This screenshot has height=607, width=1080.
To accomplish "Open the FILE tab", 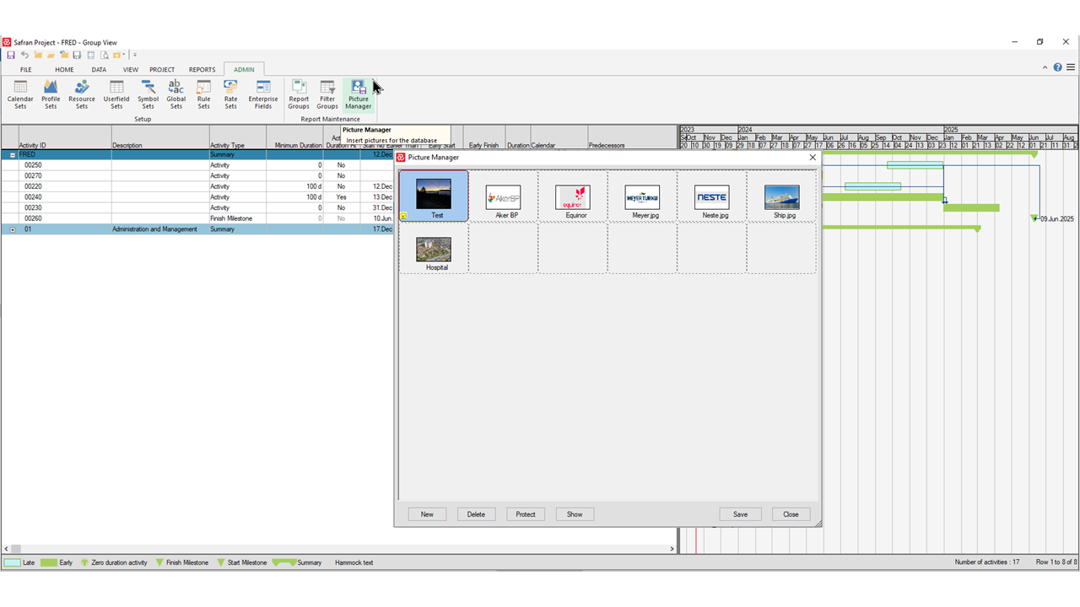I will (x=26, y=70).
